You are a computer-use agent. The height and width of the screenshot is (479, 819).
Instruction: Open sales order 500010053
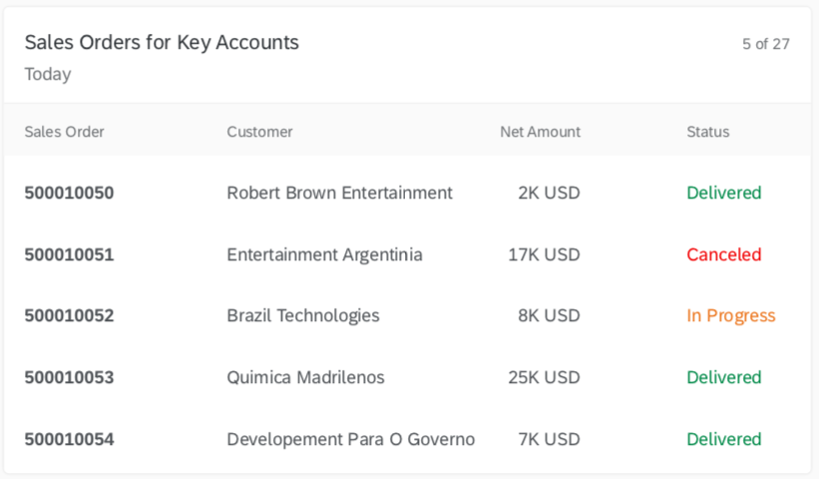coord(69,377)
